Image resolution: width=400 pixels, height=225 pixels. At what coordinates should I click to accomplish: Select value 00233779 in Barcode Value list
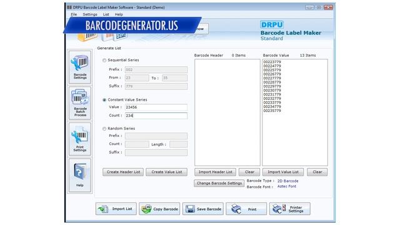click(x=272, y=102)
